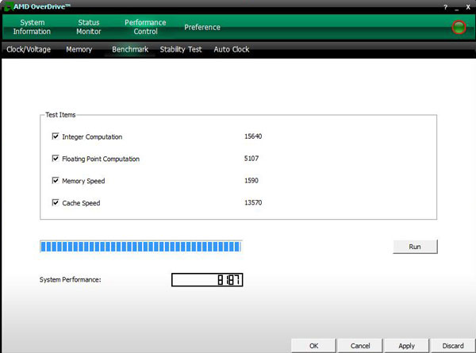This screenshot has width=476, height=353.
Task: Toggle the Cache Speed checkbox
Action: pyautogui.click(x=56, y=202)
